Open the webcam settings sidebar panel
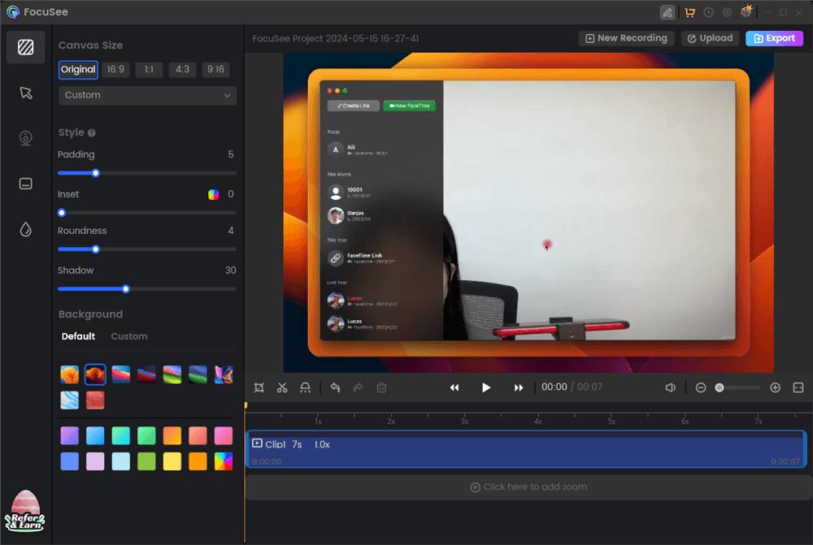The image size is (813, 545). pos(25,138)
